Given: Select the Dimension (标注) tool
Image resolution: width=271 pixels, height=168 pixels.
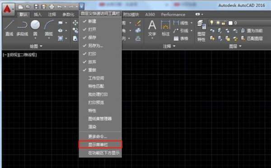Looking at the screenshot, I should (x=166, y=28).
